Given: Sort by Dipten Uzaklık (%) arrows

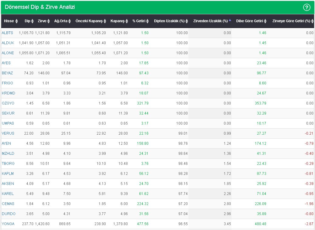Looking at the screenshot, I should point(187,21).
